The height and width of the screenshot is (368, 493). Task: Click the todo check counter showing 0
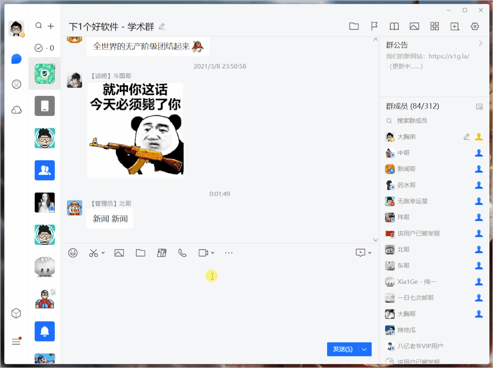[44, 48]
